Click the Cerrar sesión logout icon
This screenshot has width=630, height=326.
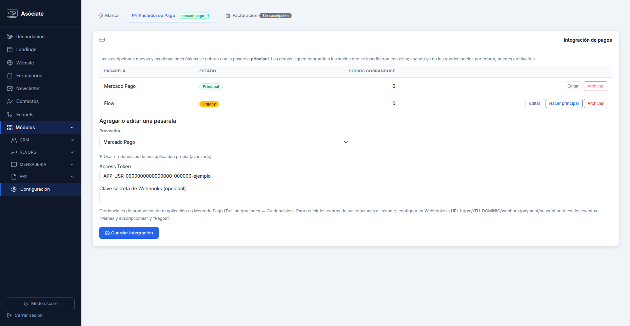tap(9, 315)
